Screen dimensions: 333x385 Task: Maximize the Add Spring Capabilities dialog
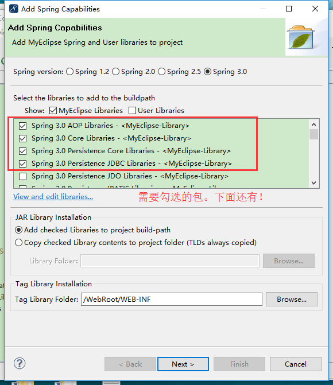[289, 9]
